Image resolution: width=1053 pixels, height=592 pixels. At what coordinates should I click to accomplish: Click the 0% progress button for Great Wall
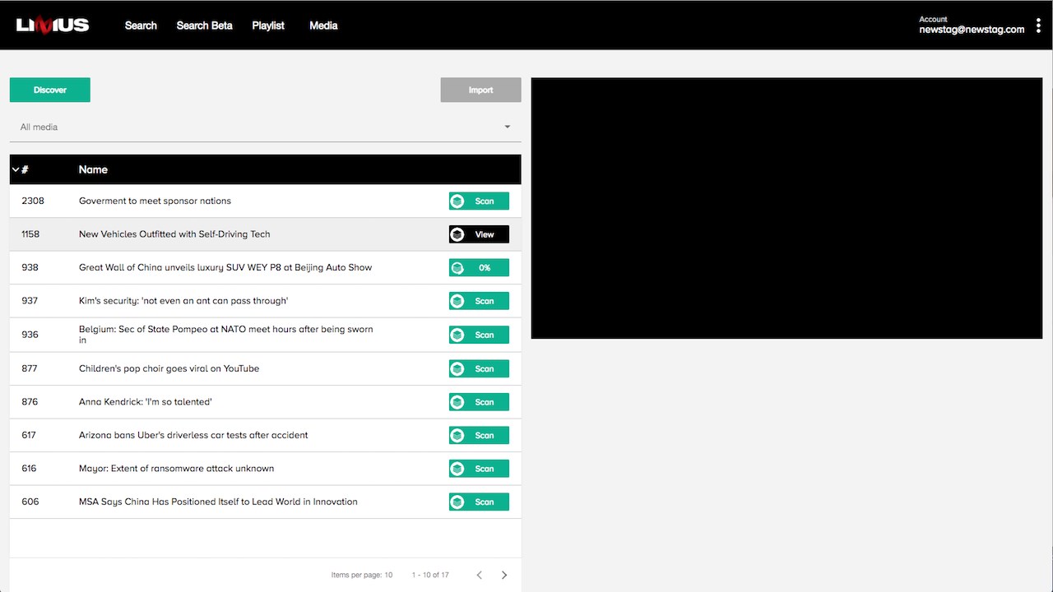point(479,267)
